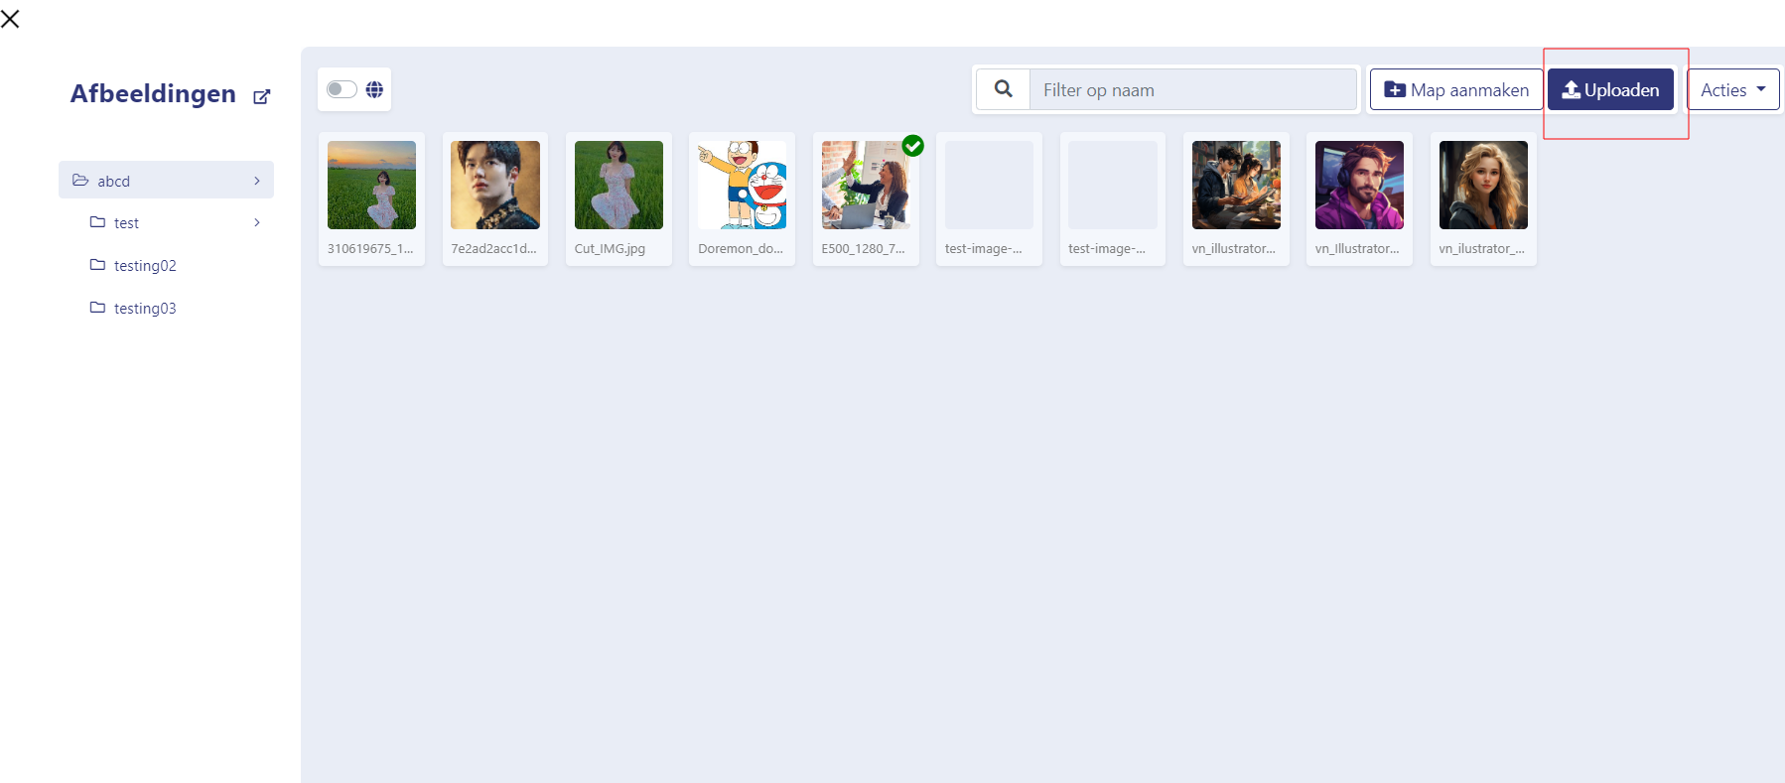Click the globe icon next to toggle
Screen dimensions: 1785x783
click(x=374, y=89)
